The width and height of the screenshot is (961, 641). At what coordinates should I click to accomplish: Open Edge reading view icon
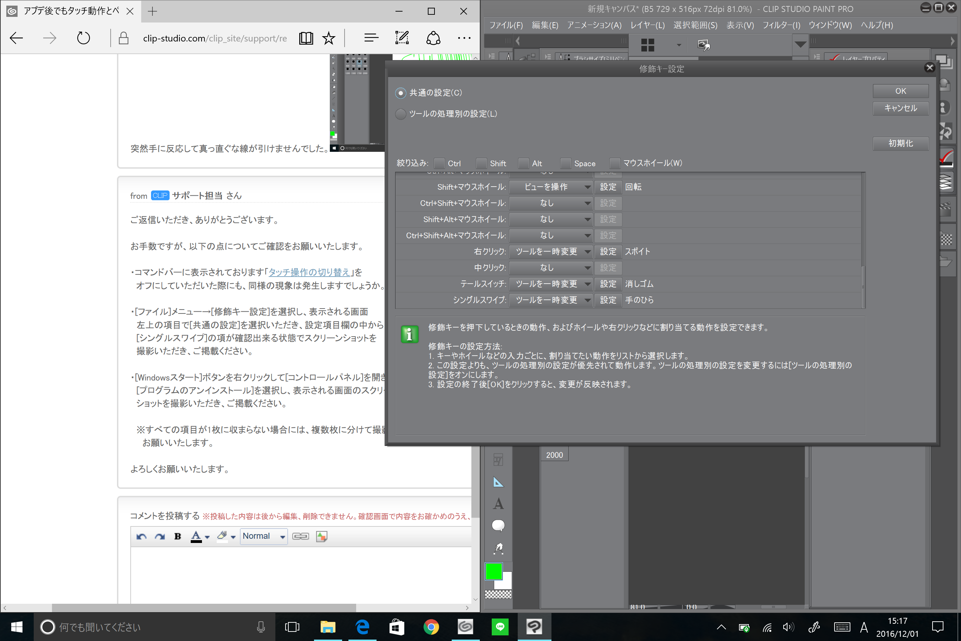pos(306,38)
